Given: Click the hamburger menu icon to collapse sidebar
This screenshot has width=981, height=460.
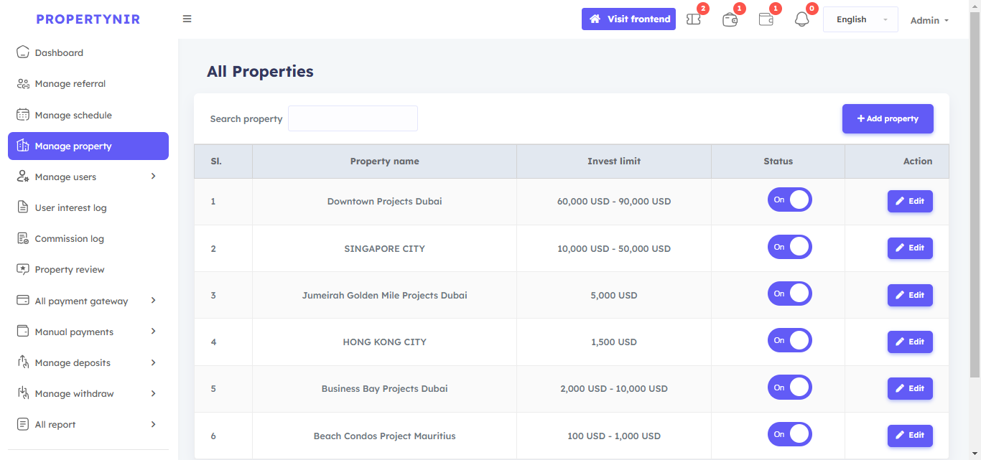Looking at the screenshot, I should [187, 19].
